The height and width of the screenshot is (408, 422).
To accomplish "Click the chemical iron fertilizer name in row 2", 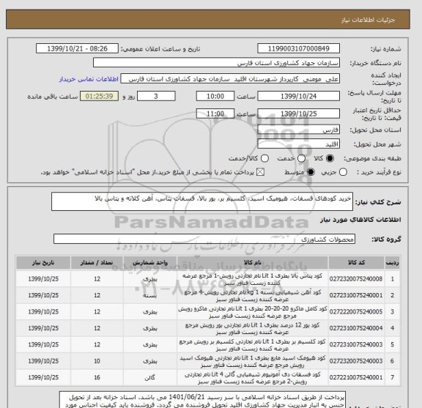I will coord(253,295).
